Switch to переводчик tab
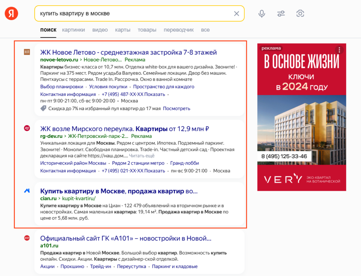361x276 pixels. 179,30
